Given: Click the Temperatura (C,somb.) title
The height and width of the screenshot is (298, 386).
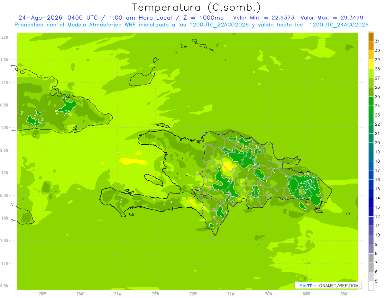Looking at the screenshot, I should tap(196, 7).
